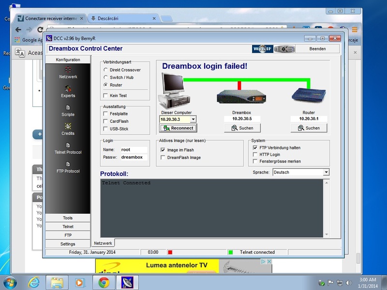
Task: Toggle DreamFlash Image checkbox
Action: [x=163, y=158]
